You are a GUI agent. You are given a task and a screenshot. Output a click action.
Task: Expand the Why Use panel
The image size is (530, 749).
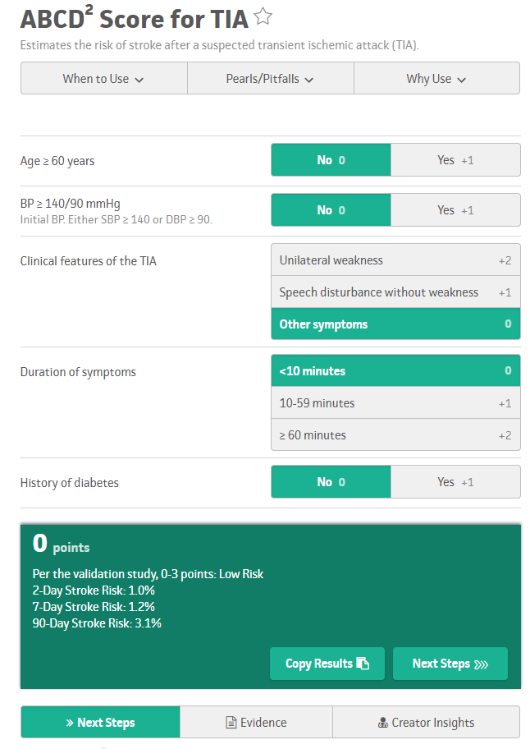pyautogui.click(x=436, y=79)
